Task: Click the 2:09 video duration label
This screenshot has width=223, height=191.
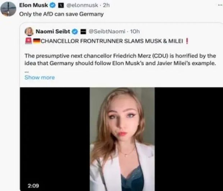Action: tap(33, 185)
